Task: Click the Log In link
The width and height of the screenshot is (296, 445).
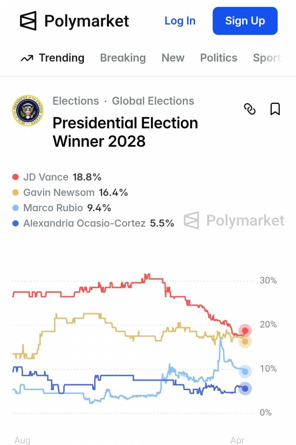Action: (x=180, y=21)
